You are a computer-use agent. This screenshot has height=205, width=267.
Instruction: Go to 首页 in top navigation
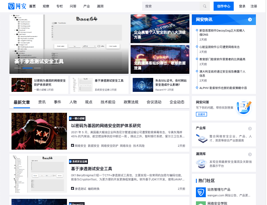coord(32,6)
